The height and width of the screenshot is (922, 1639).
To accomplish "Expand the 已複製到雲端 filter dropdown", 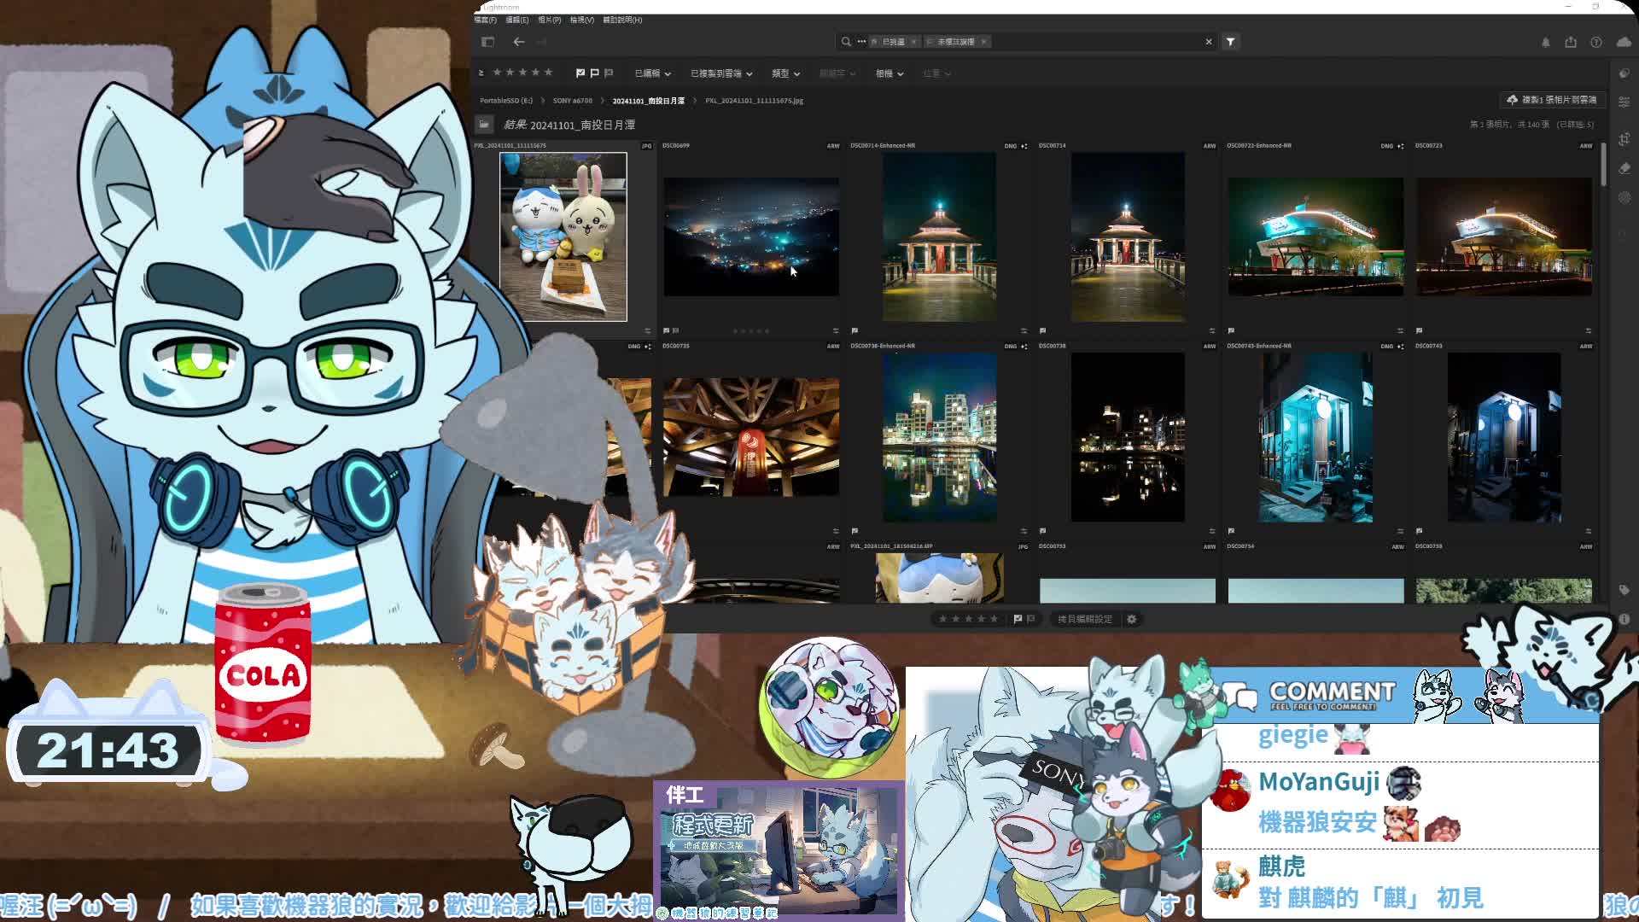I will [721, 73].
